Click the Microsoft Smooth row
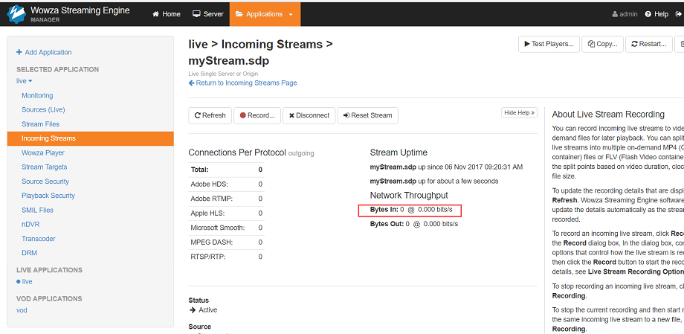The image size is (684, 334). (x=227, y=228)
